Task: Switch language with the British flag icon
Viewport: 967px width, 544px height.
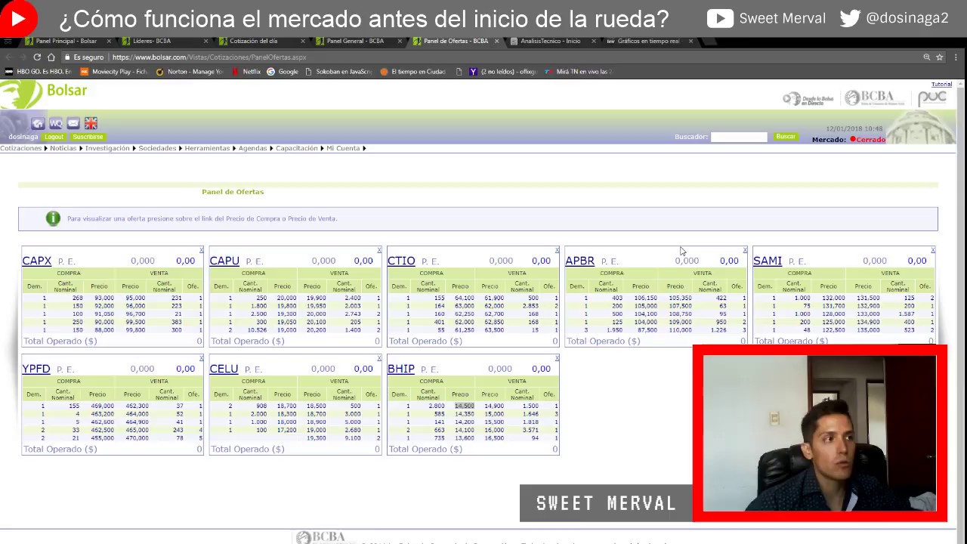Action: [91, 123]
